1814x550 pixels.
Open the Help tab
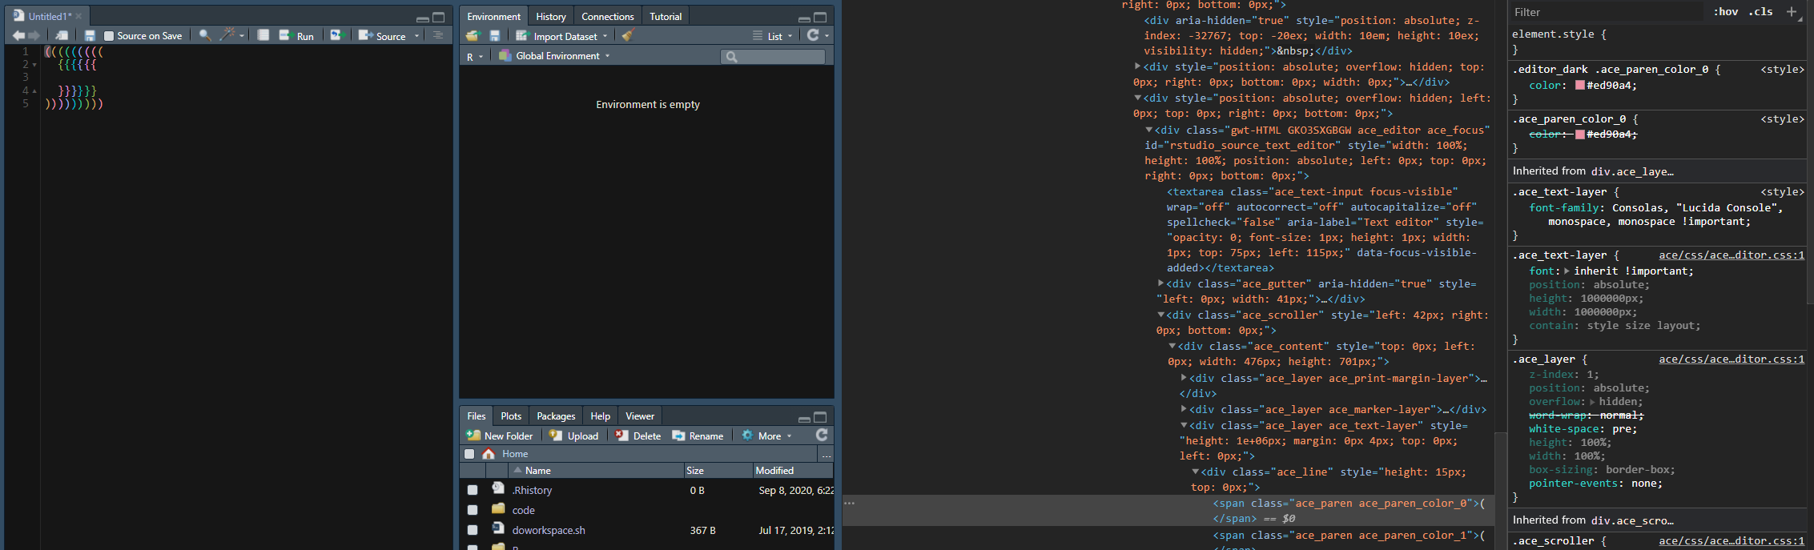pyautogui.click(x=600, y=416)
